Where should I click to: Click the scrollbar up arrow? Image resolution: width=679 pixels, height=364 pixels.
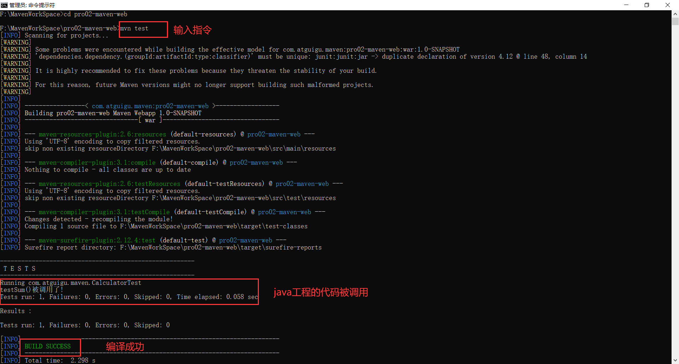pyautogui.click(x=675, y=14)
